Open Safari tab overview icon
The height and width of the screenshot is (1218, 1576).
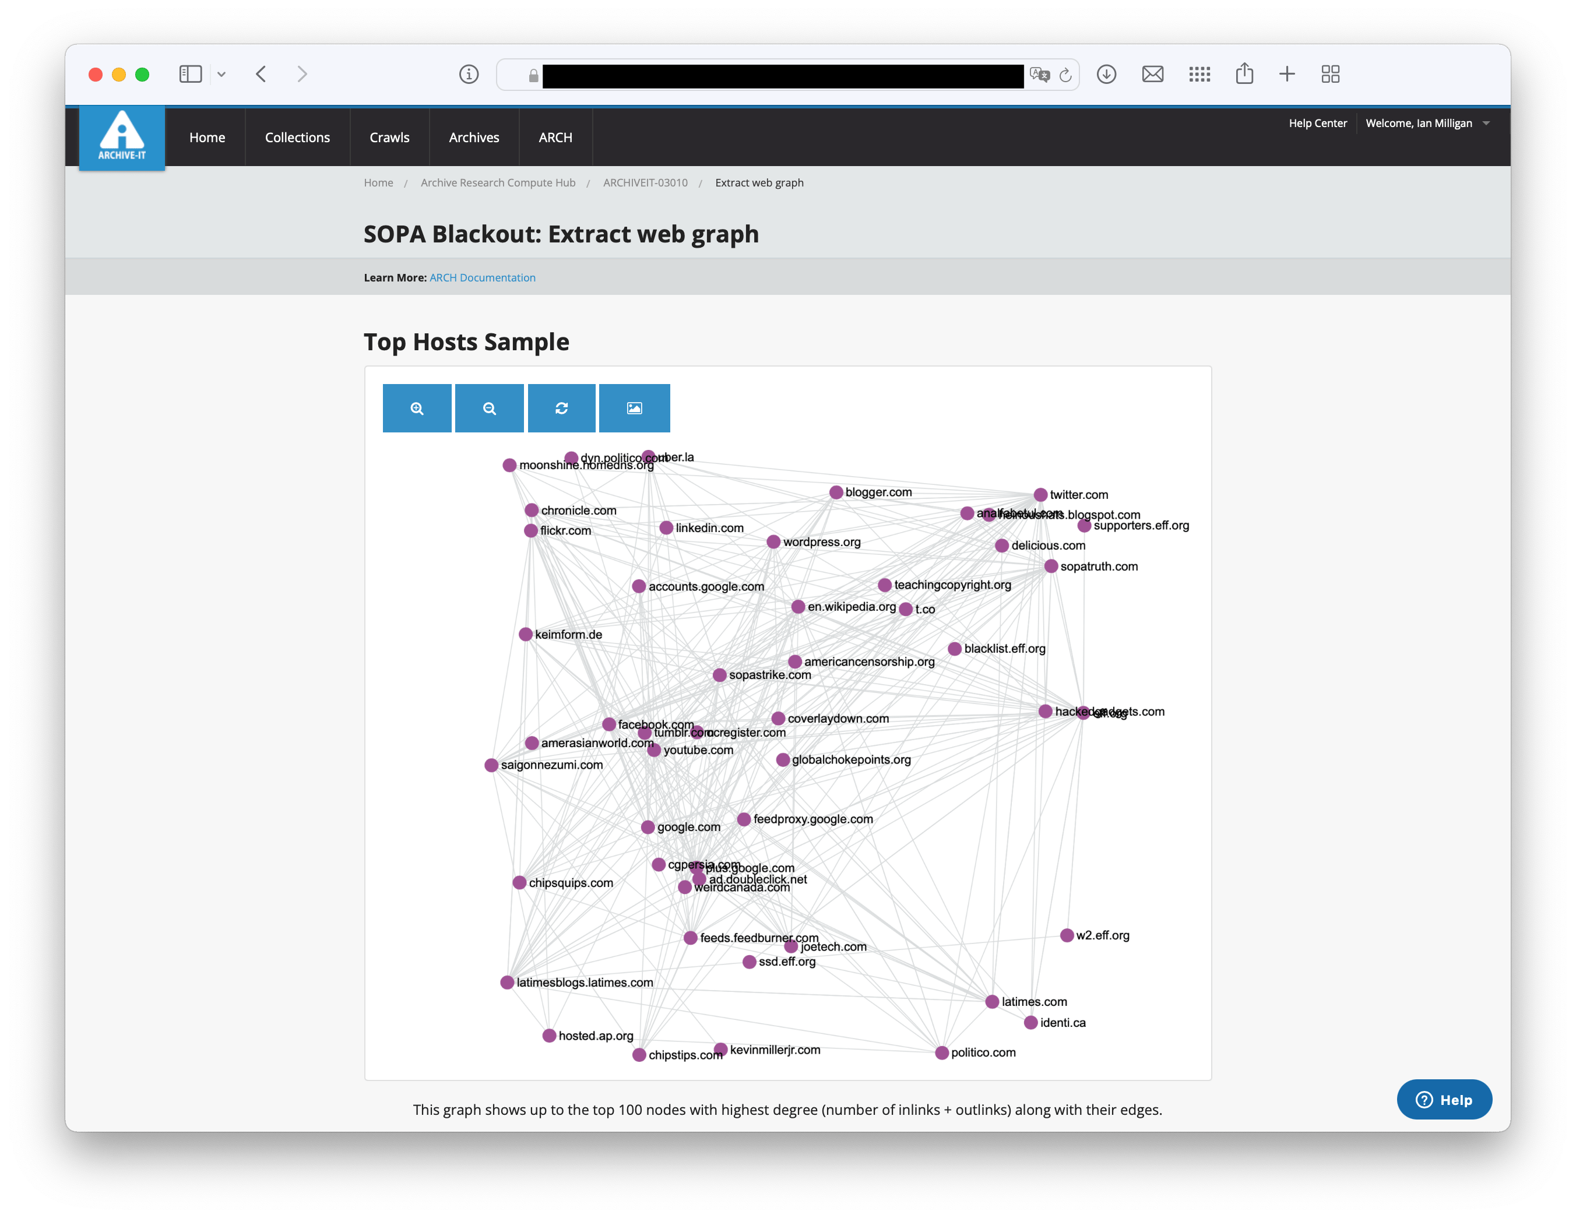click(x=1330, y=75)
